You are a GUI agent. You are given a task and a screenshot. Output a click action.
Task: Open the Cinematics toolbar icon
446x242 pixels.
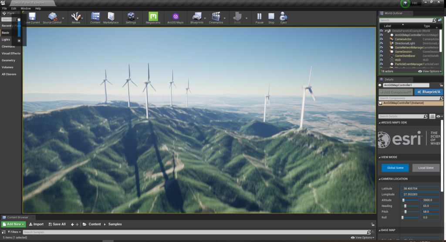coord(216,18)
